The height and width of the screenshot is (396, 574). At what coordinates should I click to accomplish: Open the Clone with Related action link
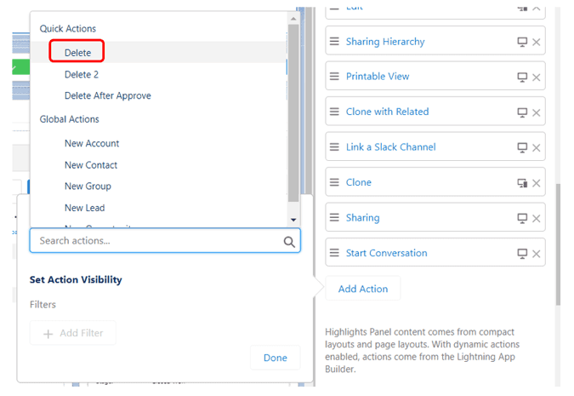pyautogui.click(x=387, y=112)
